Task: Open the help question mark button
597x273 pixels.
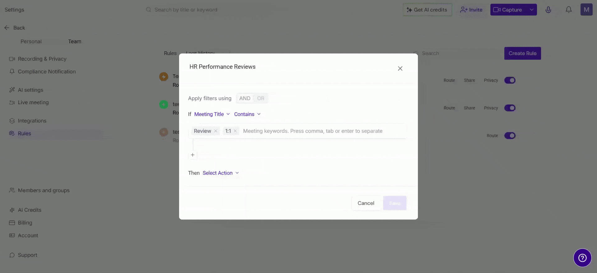Action: point(582,258)
